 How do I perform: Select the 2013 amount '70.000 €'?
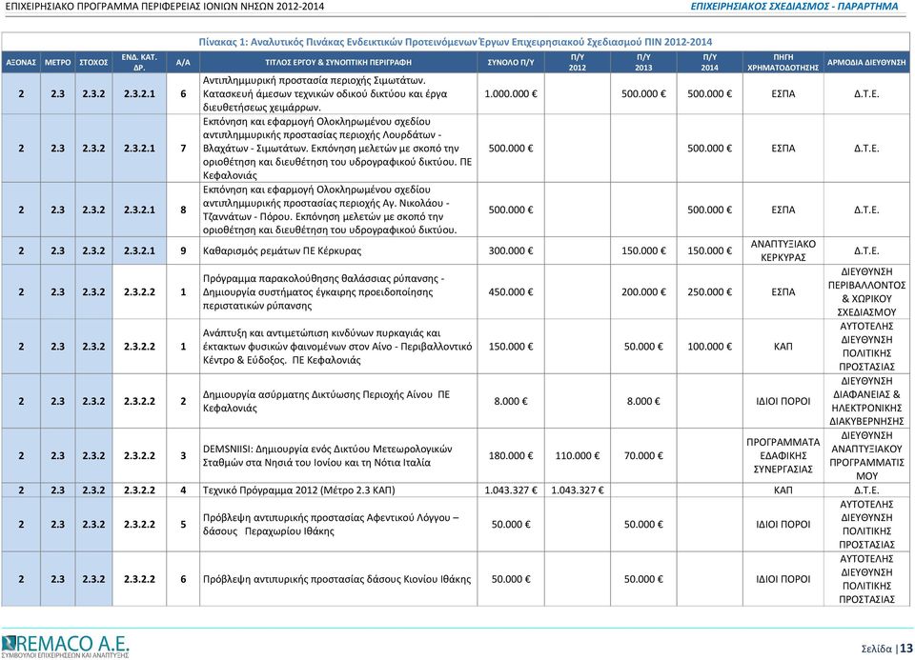(x=643, y=456)
